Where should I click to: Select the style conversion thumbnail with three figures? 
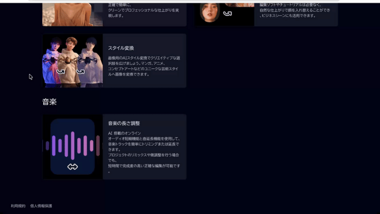click(x=72, y=60)
